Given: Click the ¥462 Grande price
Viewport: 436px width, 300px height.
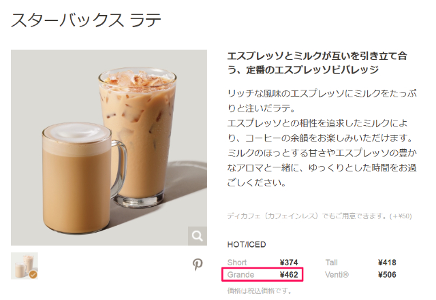Looking at the screenshot, I should (x=289, y=275).
